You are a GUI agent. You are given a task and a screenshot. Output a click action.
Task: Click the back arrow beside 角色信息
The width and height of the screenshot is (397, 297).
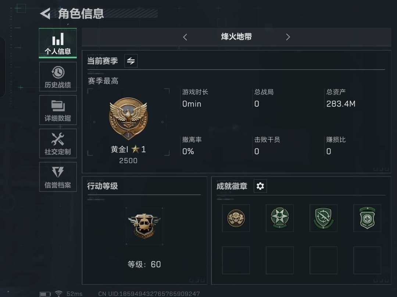pyautogui.click(x=45, y=14)
